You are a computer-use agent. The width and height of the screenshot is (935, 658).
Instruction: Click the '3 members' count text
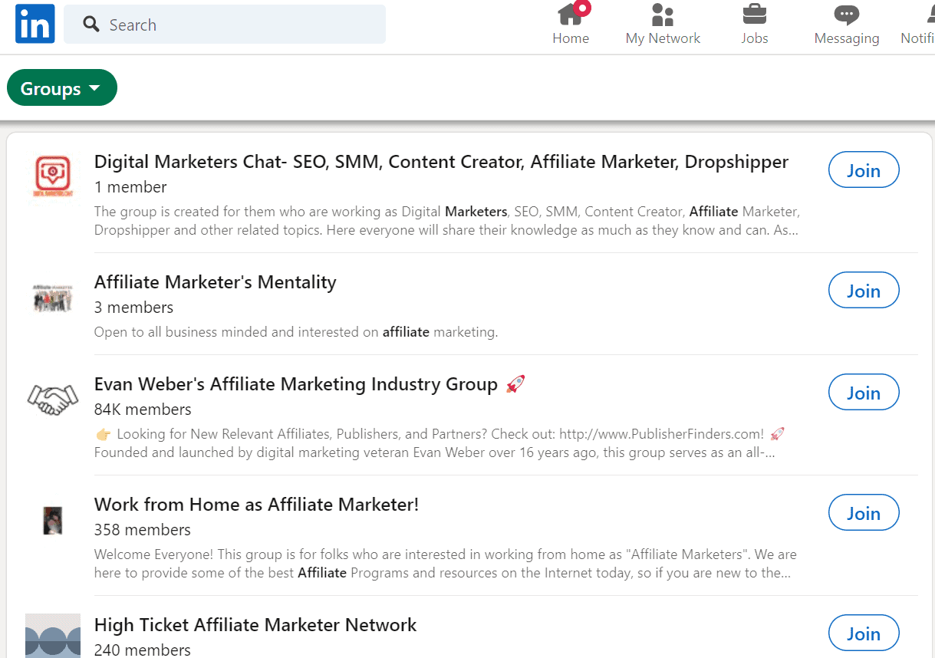click(x=134, y=308)
